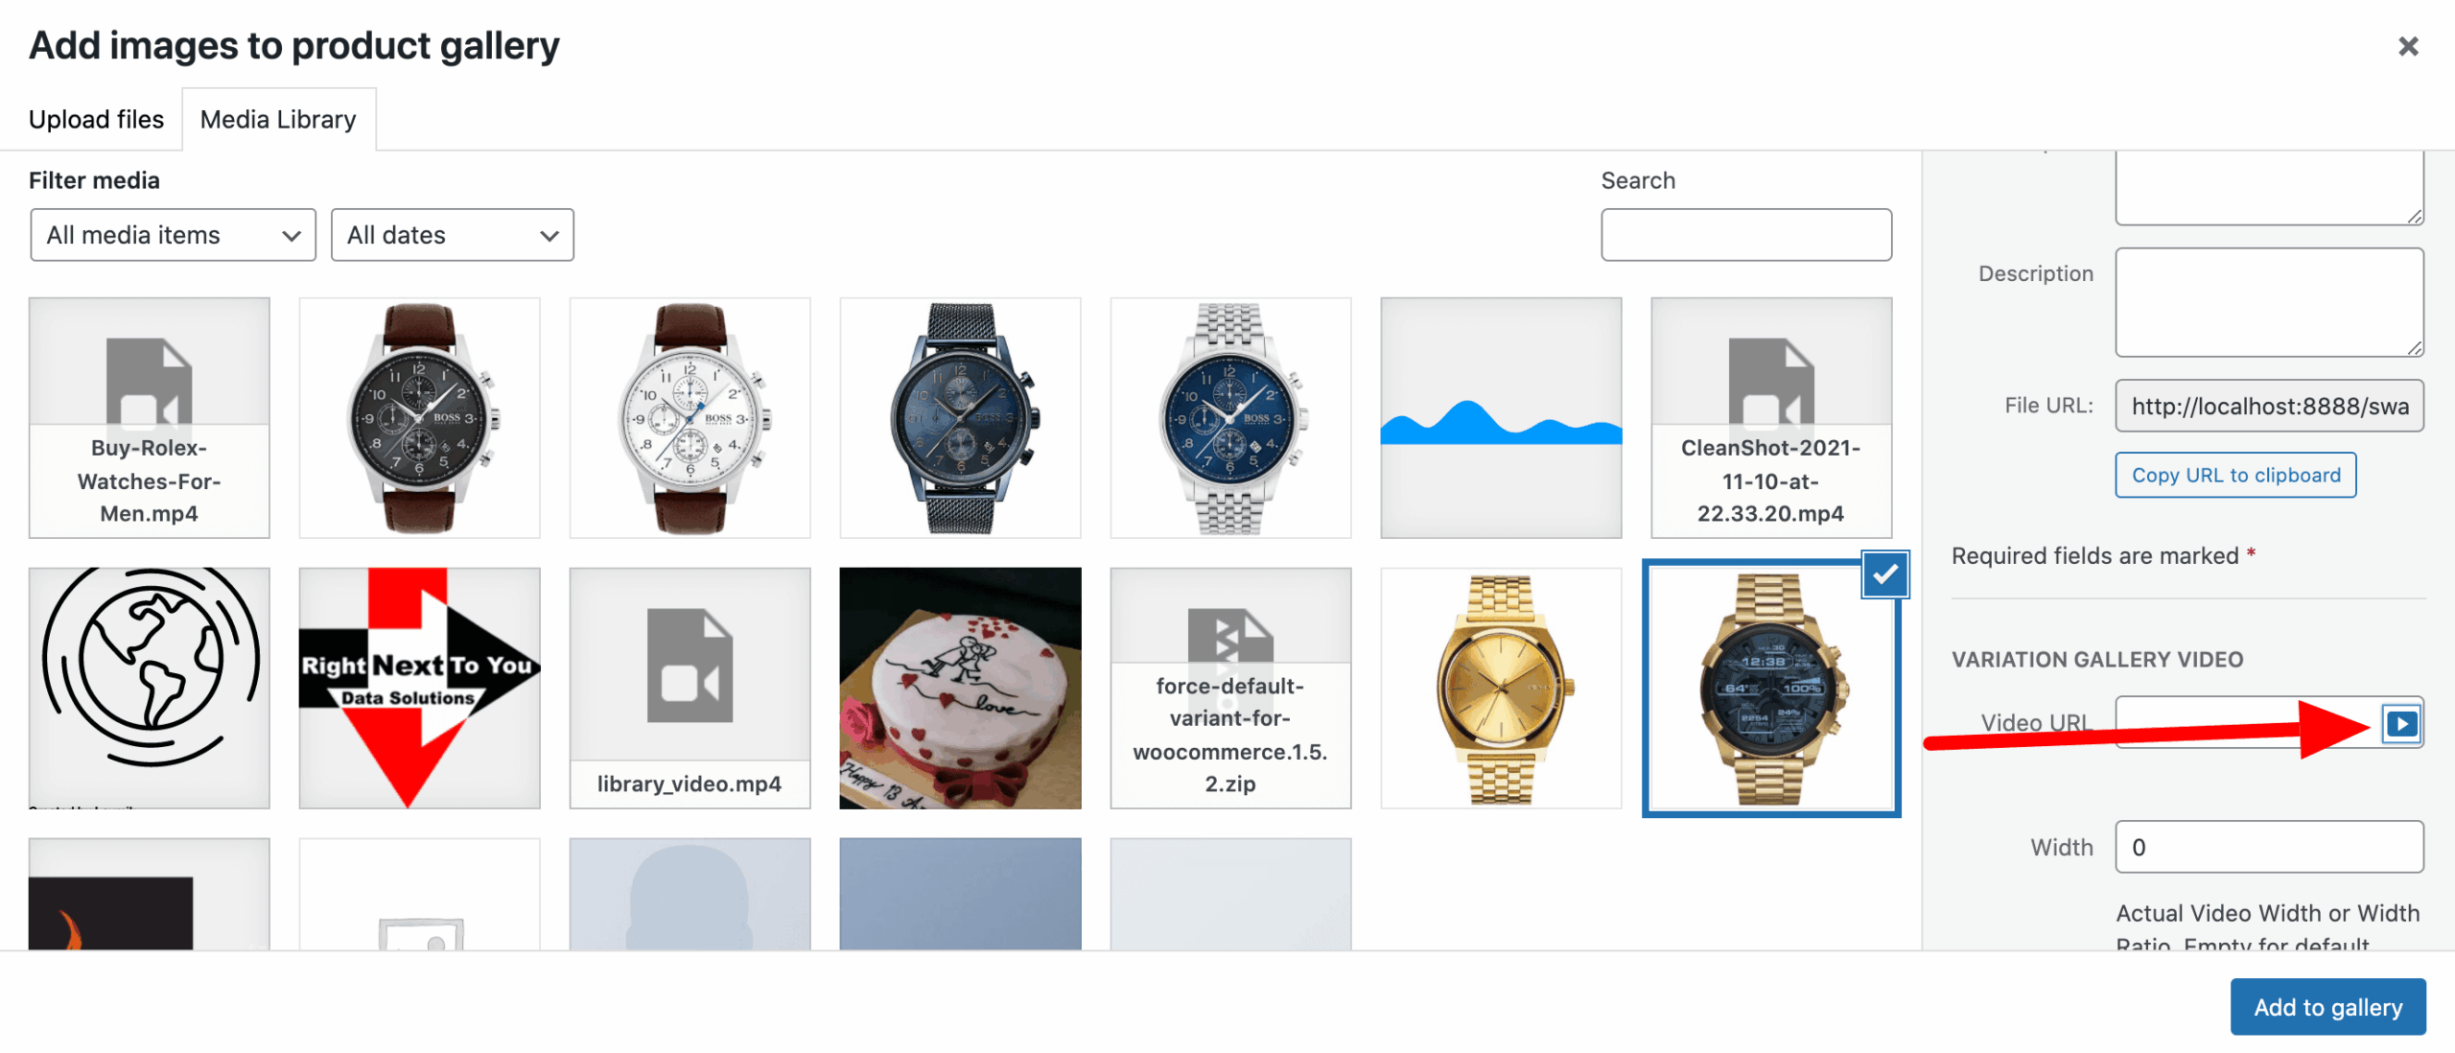Select the Right Next To You logo thumbnail
The image size is (2455, 1053).
[419, 689]
